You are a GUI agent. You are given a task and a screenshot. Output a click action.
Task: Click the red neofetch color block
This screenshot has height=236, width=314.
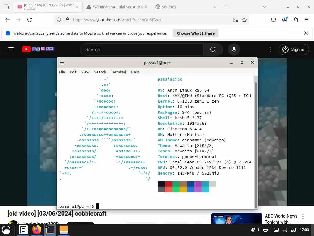point(169,187)
